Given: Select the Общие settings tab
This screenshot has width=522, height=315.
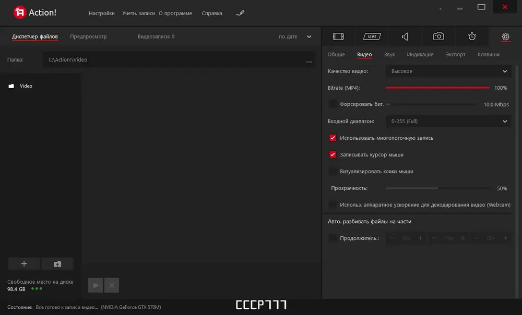Looking at the screenshot, I should point(336,54).
